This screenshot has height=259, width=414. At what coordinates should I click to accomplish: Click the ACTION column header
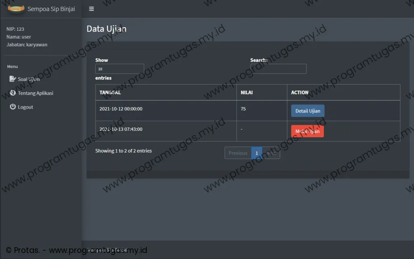(343, 92)
